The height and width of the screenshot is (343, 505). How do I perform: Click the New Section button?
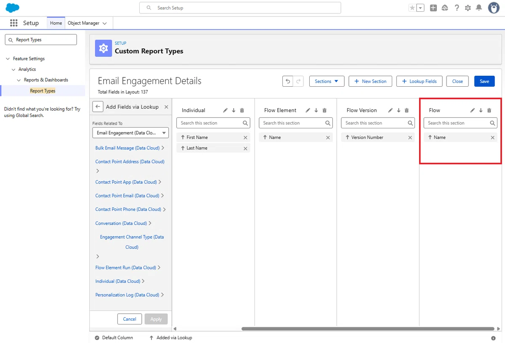[x=370, y=81]
